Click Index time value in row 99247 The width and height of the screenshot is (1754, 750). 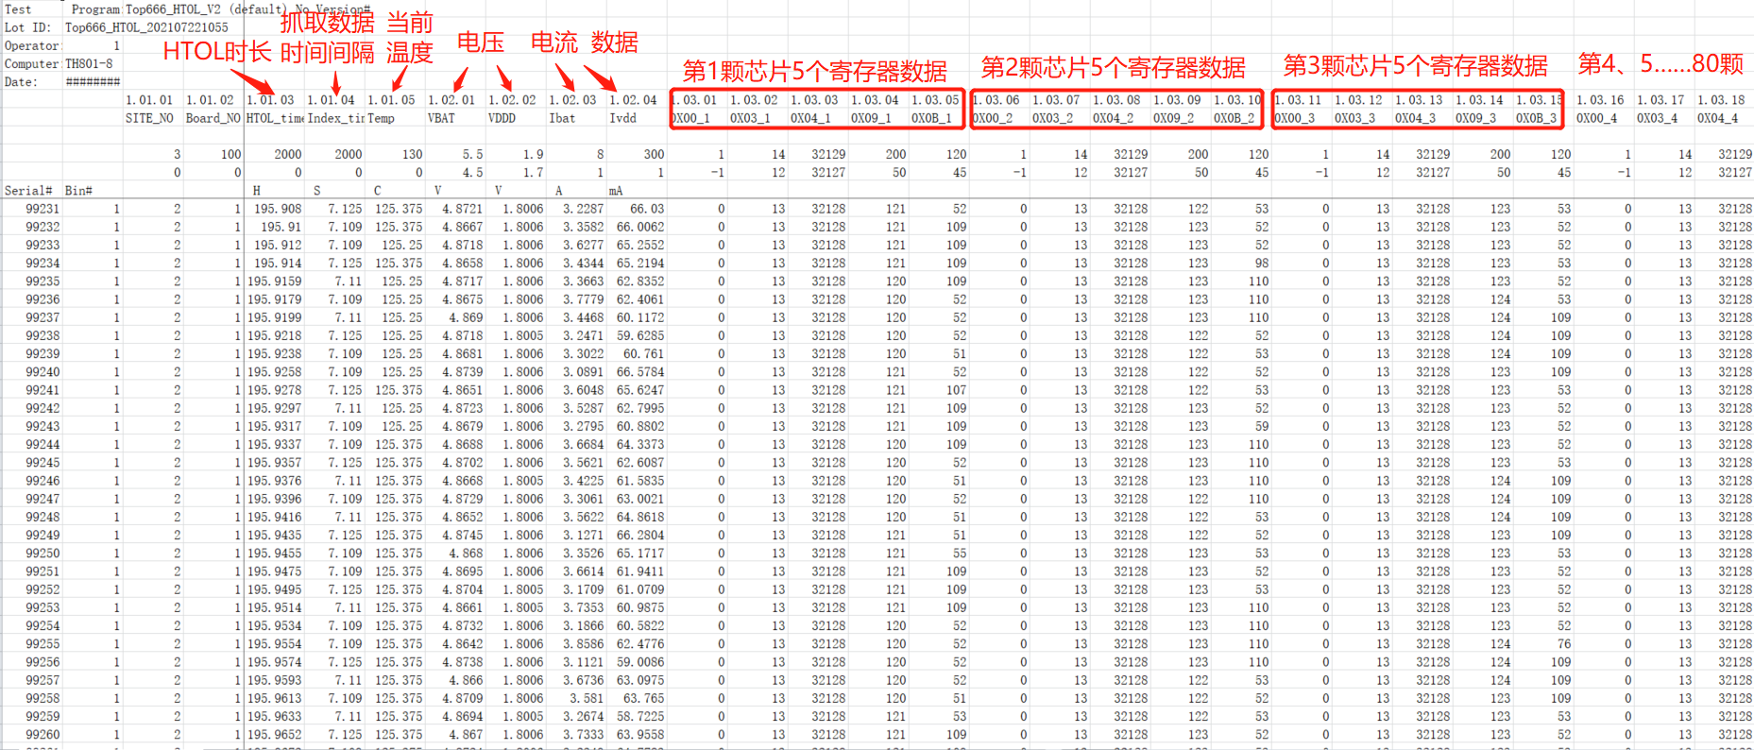point(345,499)
